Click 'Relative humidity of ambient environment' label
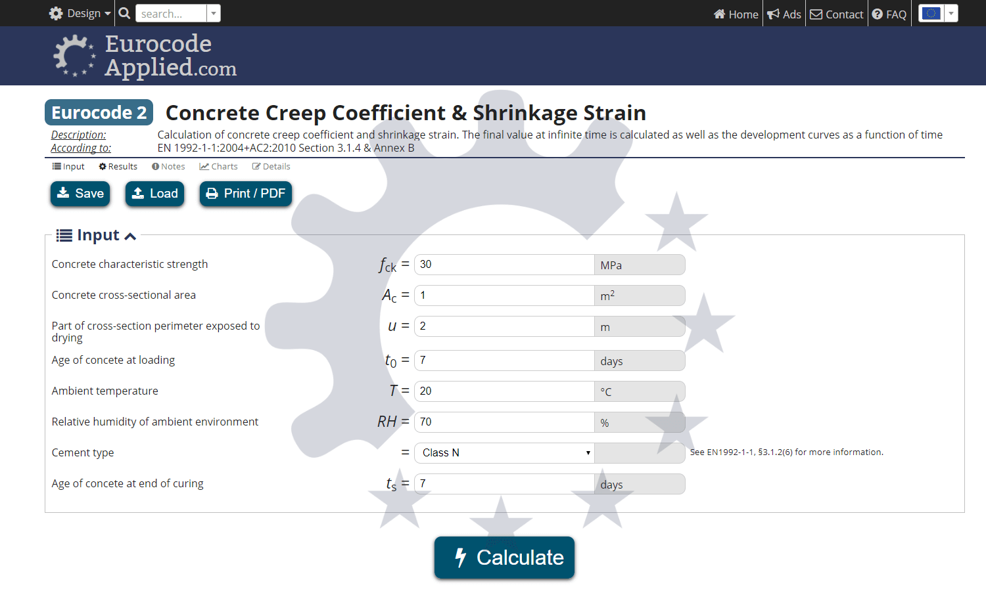The image size is (986, 591). pyautogui.click(x=155, y=422)
